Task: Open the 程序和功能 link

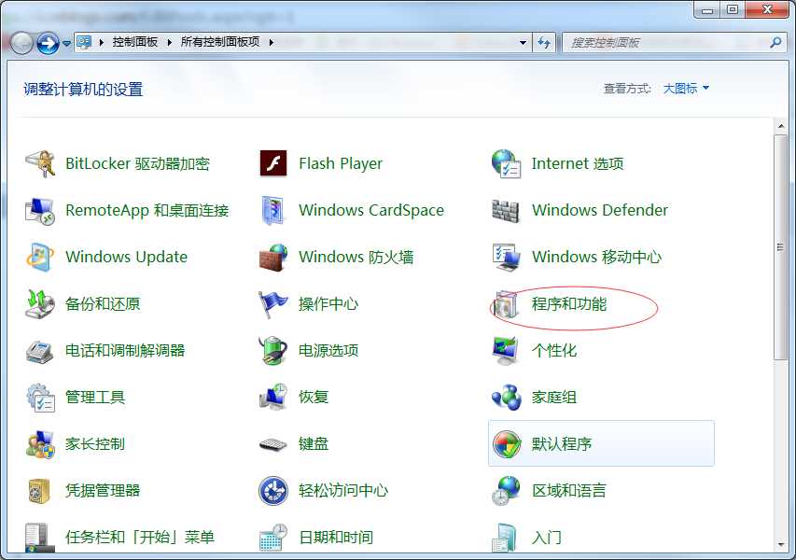Action: click(x=569, y=304)
